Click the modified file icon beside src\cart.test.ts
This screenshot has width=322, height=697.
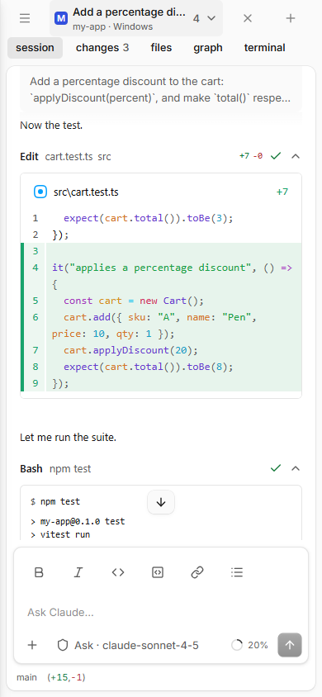coord(40,192)
